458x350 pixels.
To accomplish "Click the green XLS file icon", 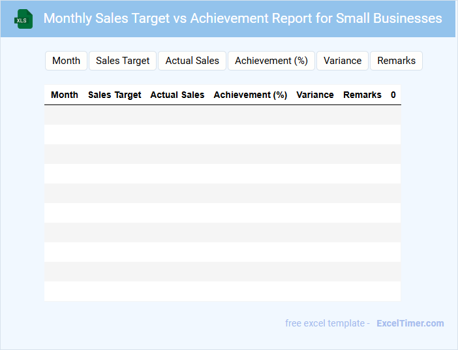I will point(24,19).
